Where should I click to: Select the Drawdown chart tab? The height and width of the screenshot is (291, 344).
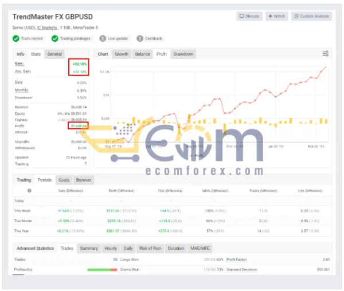pos(183,54)
